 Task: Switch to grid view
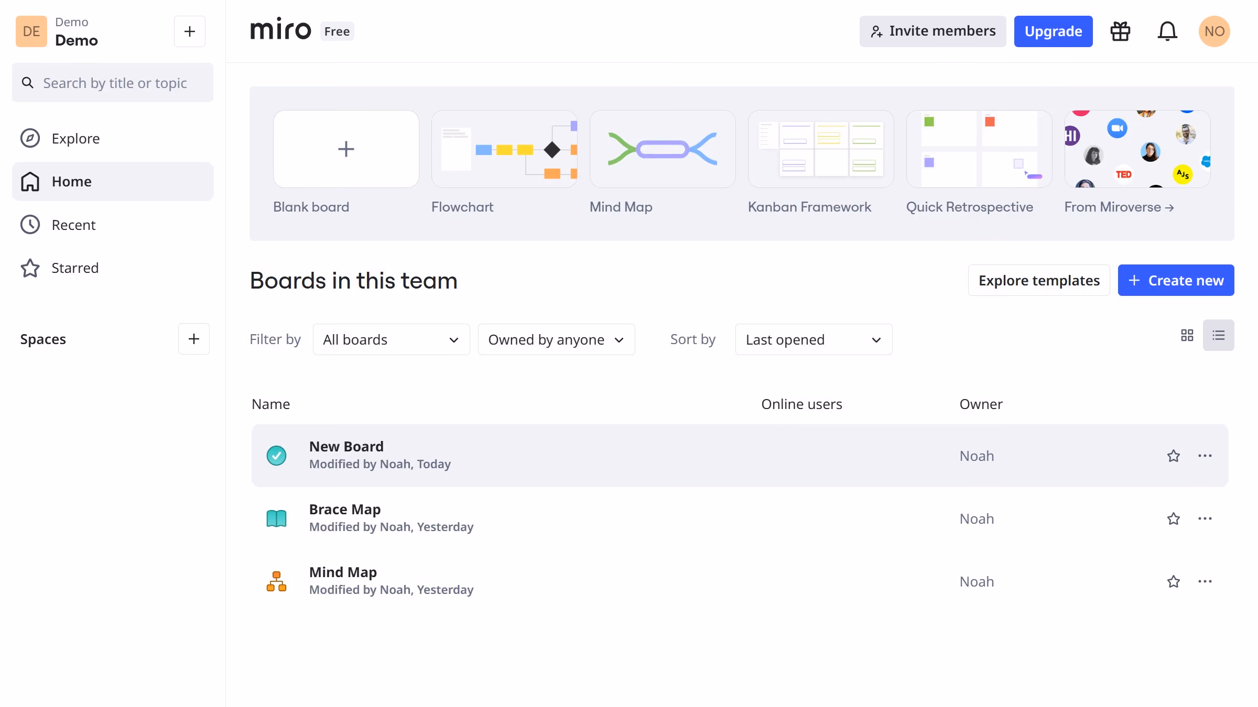1187,335
